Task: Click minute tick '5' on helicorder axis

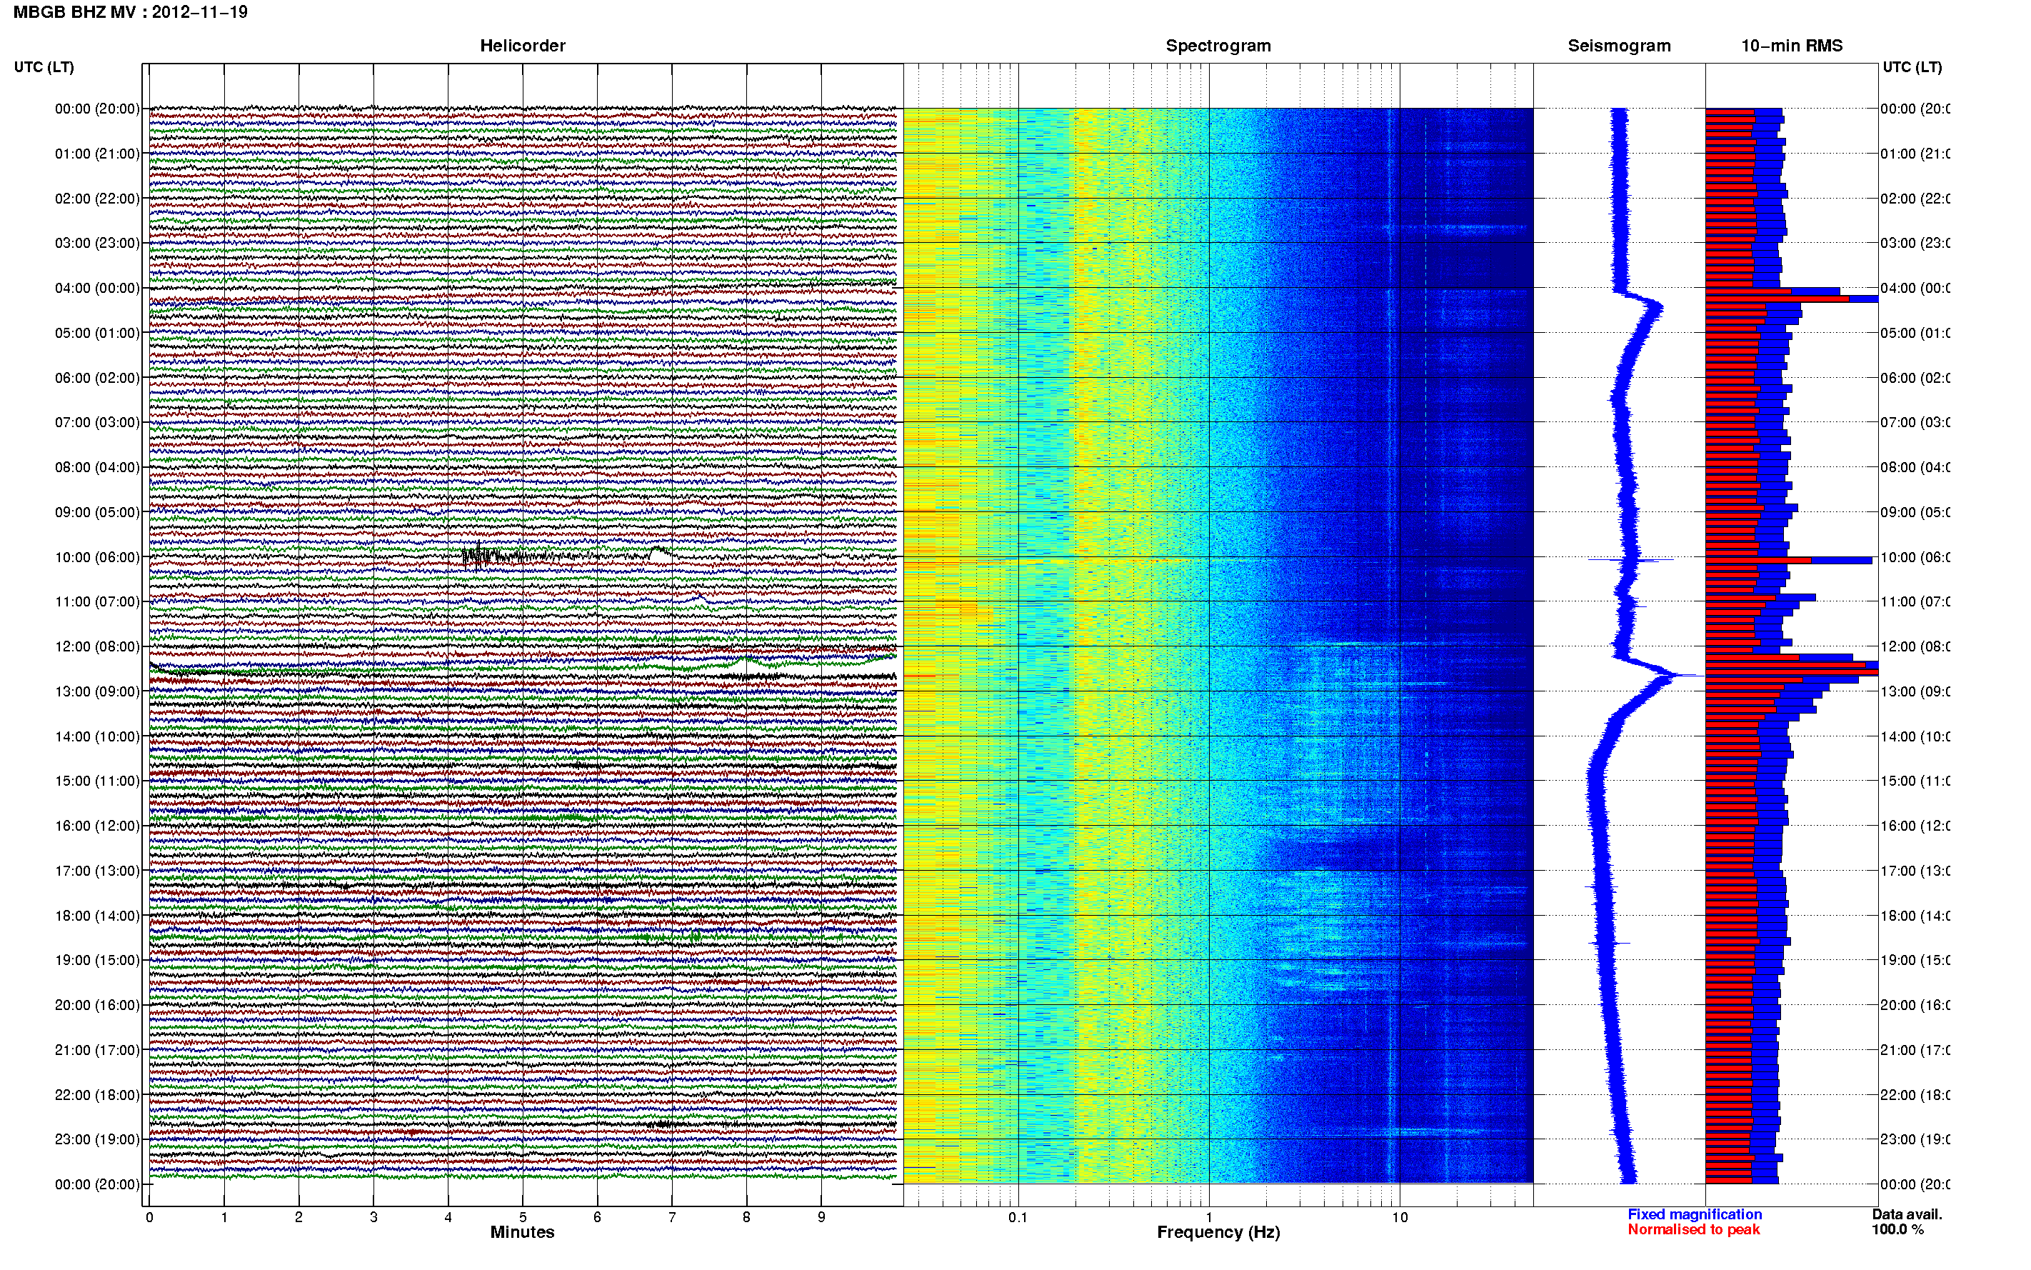Action: pos(522,1217)
